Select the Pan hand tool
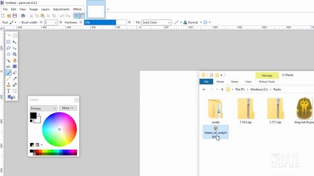 pyautogui.click(x=15, y=61)
